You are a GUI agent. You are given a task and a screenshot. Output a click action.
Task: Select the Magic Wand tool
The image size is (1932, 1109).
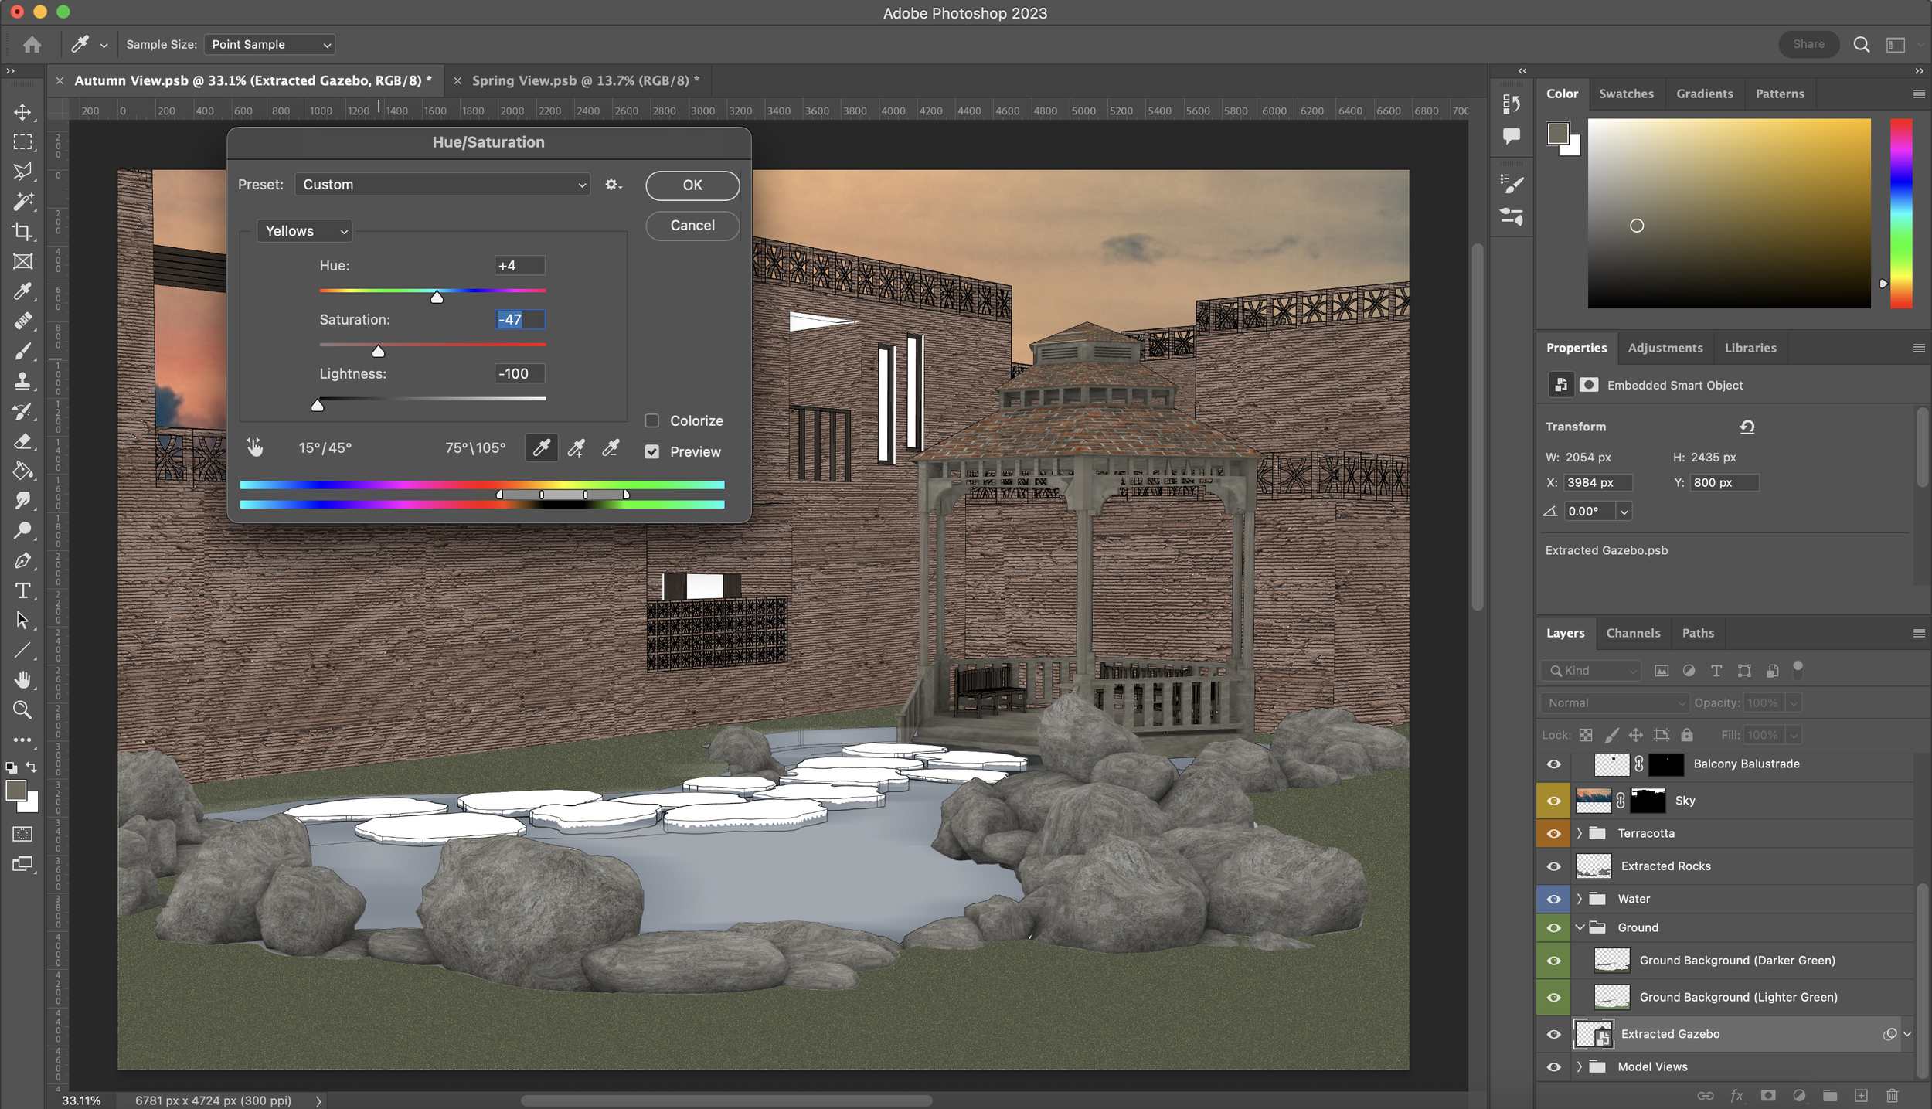coord(23,202)
